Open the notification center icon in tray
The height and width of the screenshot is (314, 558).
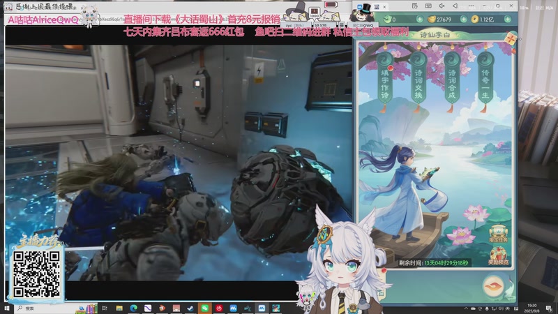[549, 308]
